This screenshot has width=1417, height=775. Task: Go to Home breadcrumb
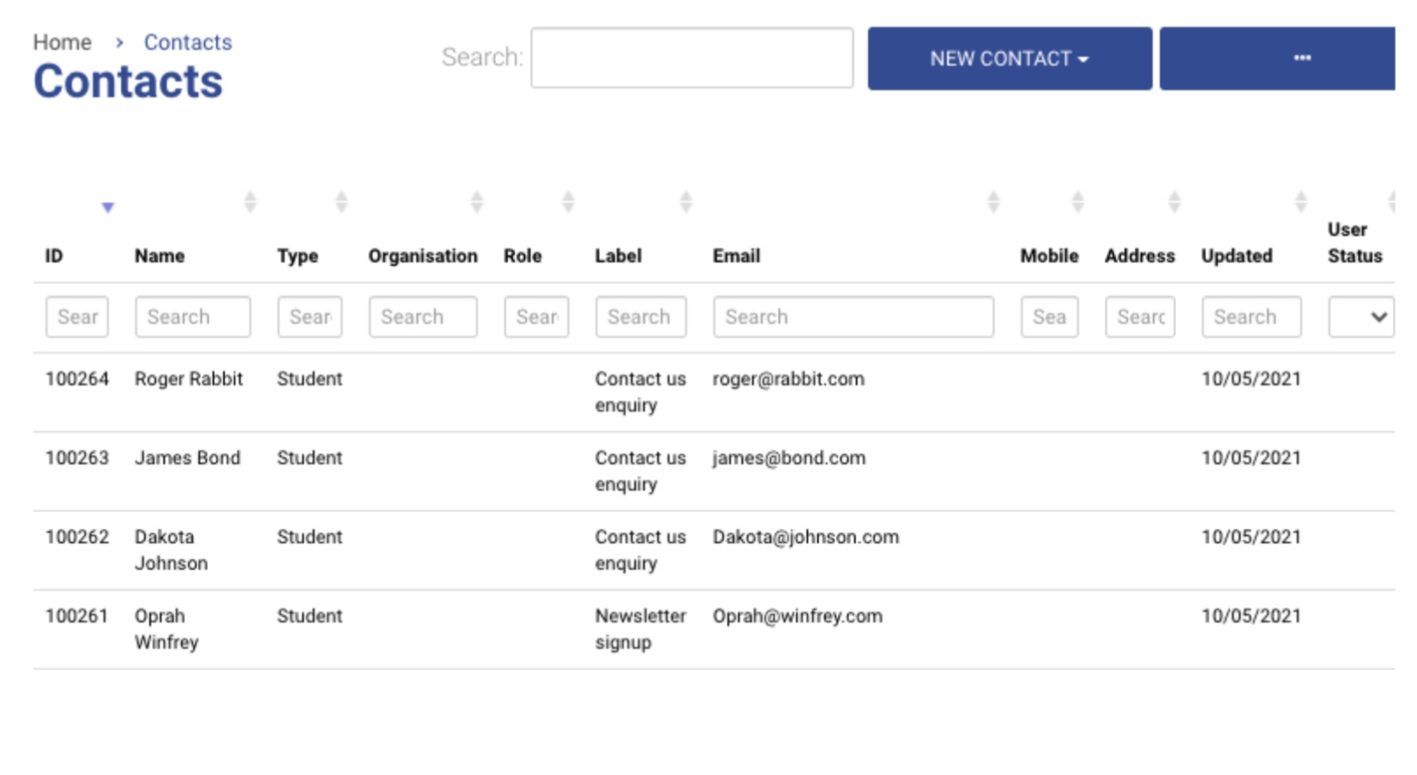point(62,42)
